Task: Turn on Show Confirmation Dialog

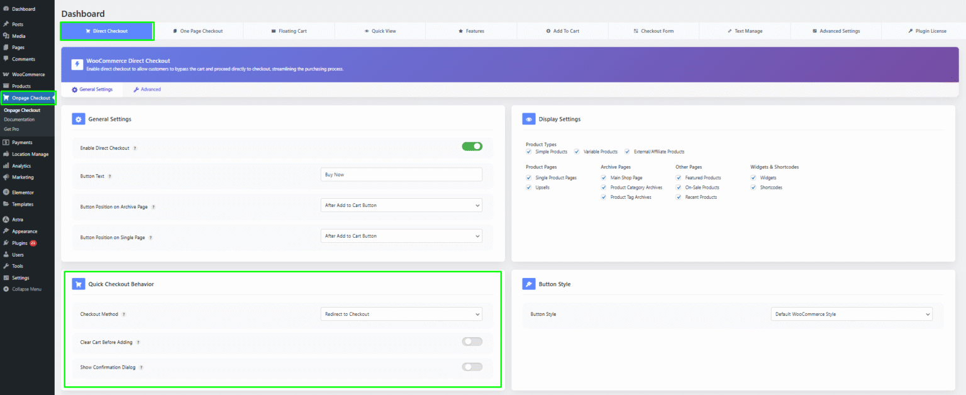Action: click(x=472, y=366)
